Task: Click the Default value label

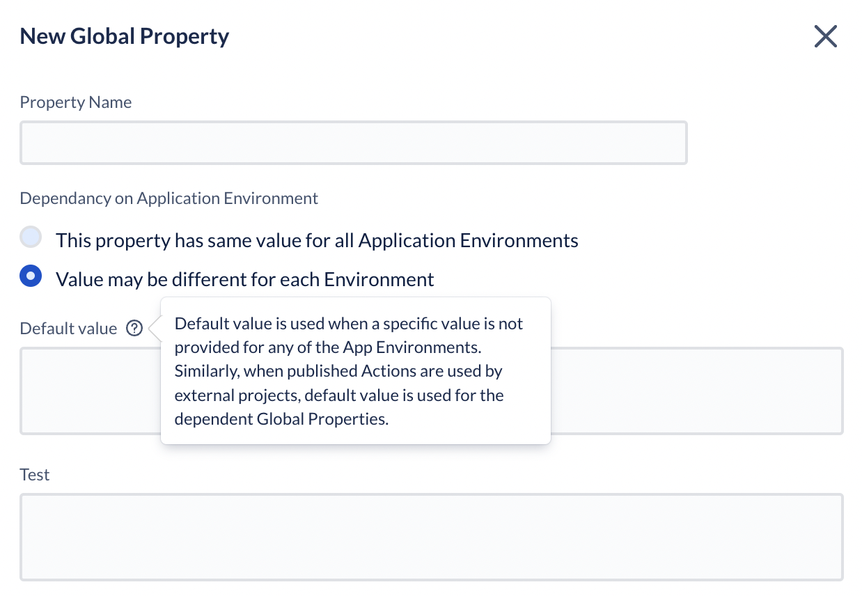Action: coord(68,328)
